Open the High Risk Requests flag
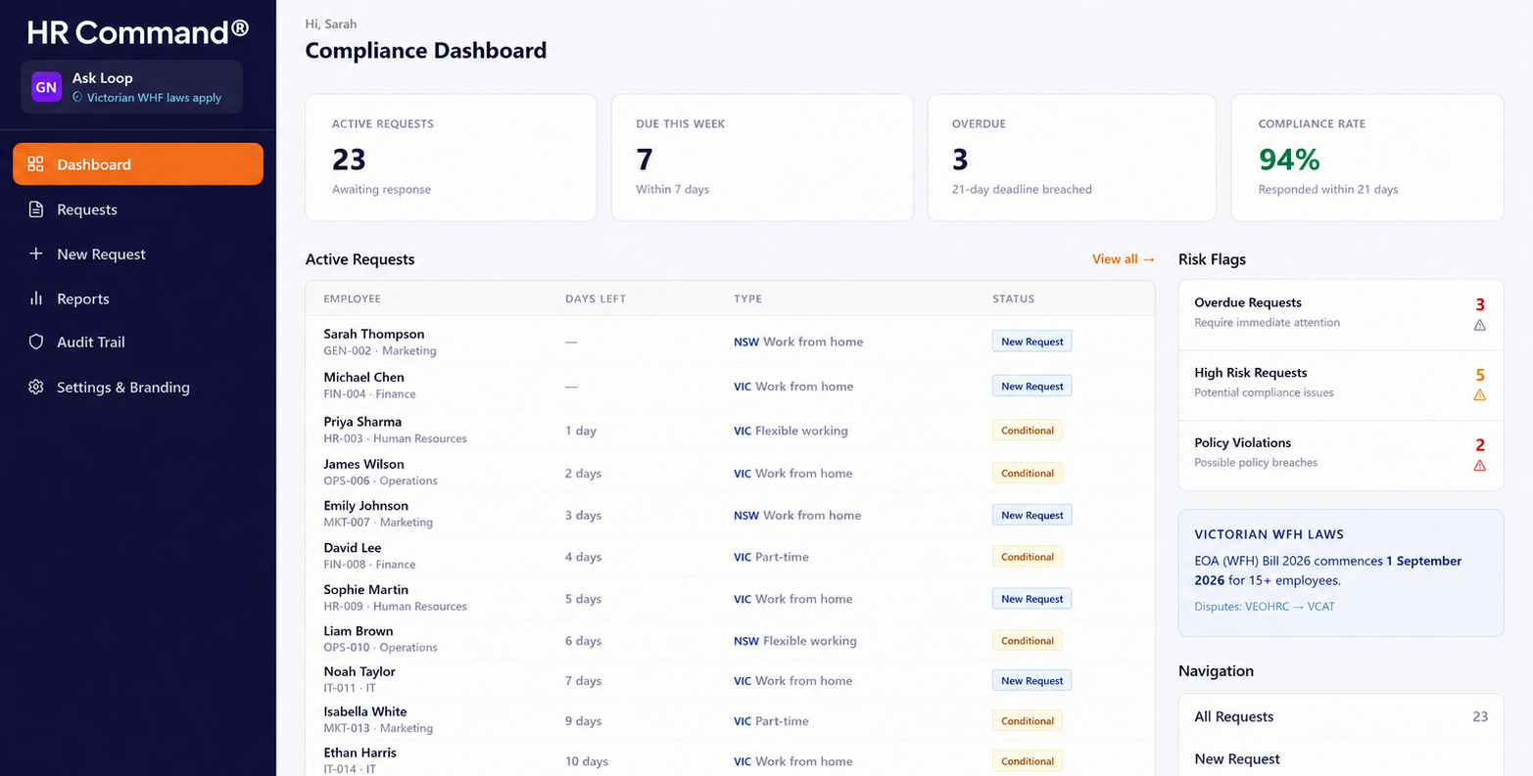The image size is (1533, 776). (x=1341, y=386)
